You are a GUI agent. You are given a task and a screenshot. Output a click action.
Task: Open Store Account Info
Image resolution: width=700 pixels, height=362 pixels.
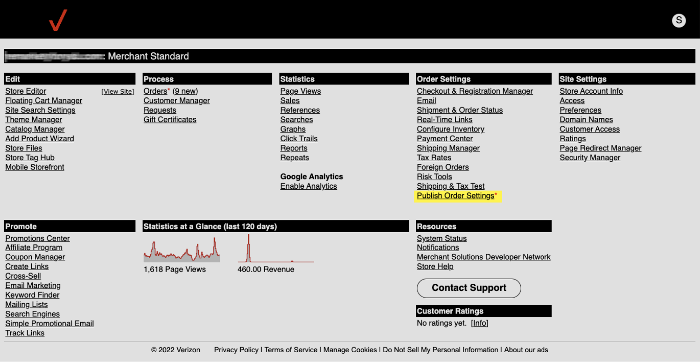pos(591,91)
